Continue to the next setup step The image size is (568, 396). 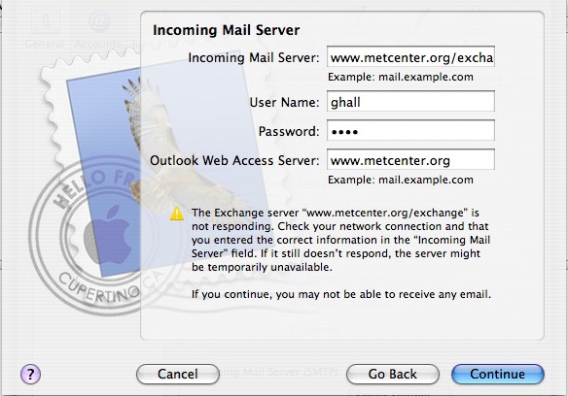point(498,374)
